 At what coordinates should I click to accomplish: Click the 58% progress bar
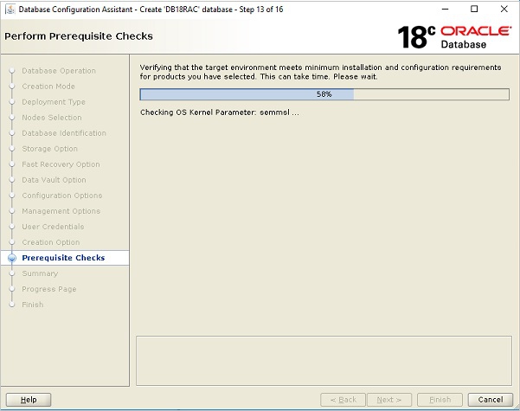point(324,94)
